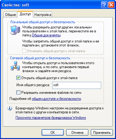Screen dimensions: 116x139
Task: Click the Отмена button
Action: click(77, 133)
